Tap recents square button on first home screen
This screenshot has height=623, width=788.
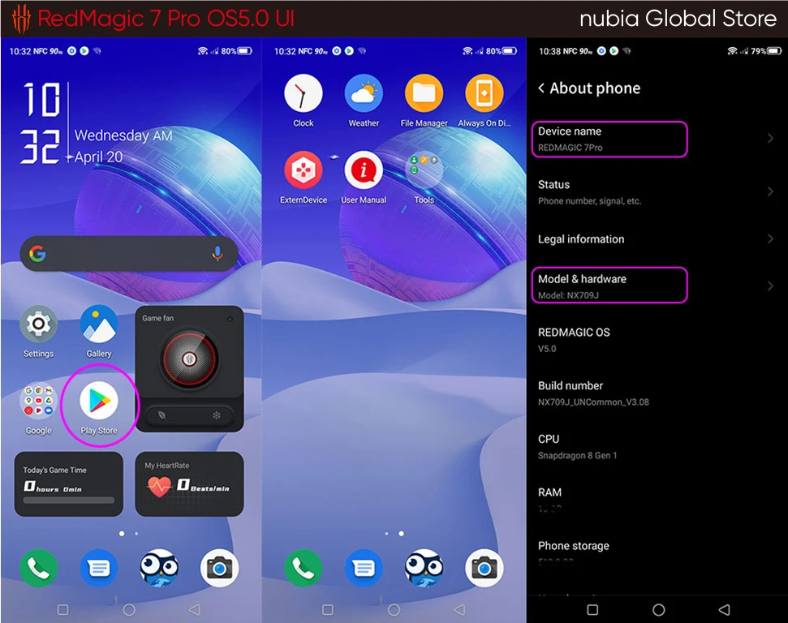62,610
